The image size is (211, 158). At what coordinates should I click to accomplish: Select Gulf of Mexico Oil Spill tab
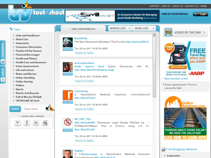click(28, 97)
